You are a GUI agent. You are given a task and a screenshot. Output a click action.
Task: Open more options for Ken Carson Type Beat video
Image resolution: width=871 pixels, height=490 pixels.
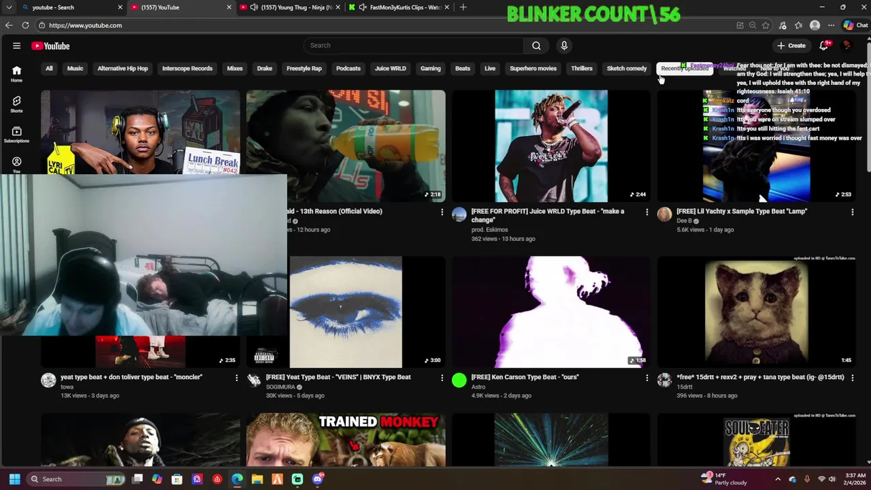(x=647, y=378)
